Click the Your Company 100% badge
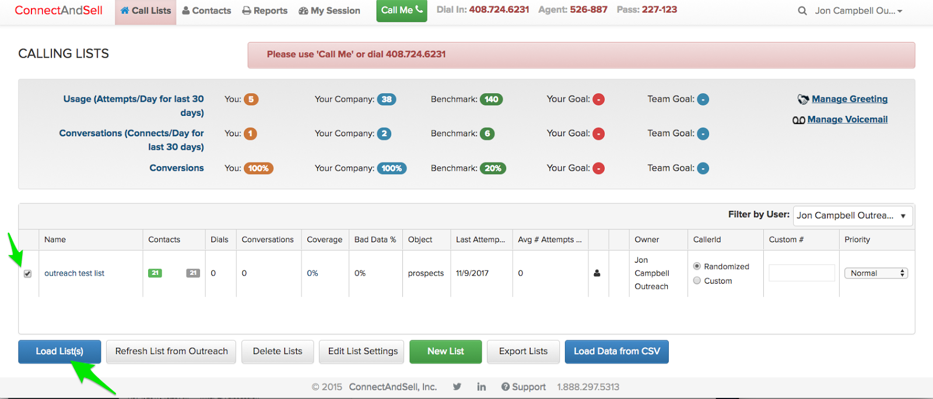 [392, 168]
